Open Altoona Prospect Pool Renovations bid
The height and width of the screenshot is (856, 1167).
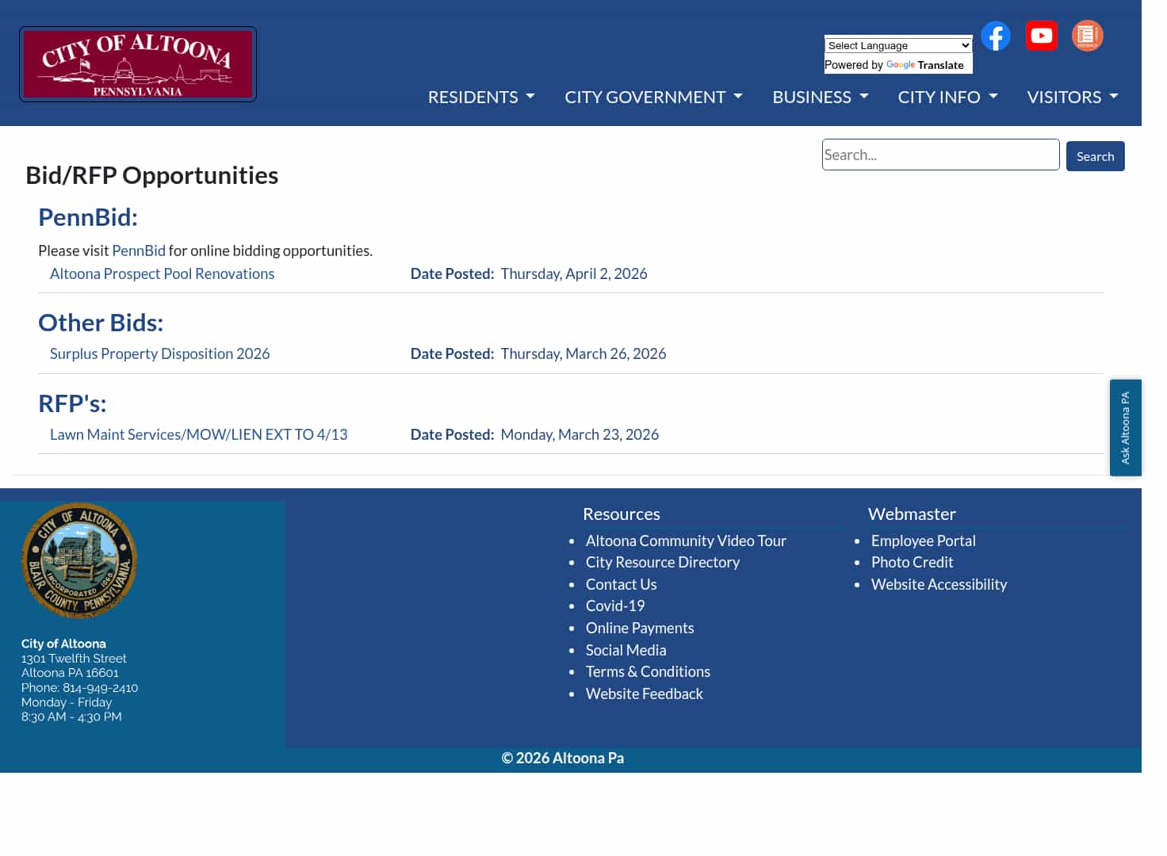click(162, 273)
